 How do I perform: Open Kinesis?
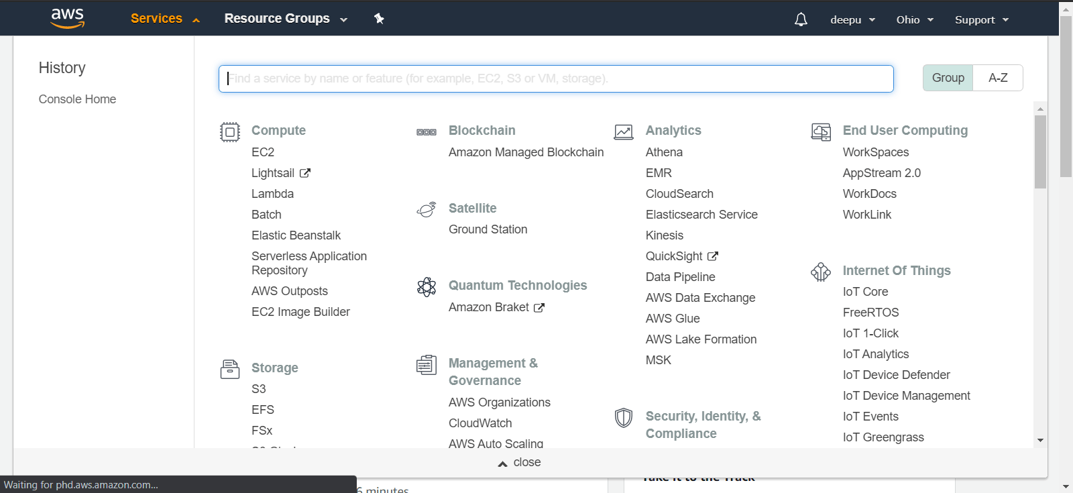coord(665,235)
